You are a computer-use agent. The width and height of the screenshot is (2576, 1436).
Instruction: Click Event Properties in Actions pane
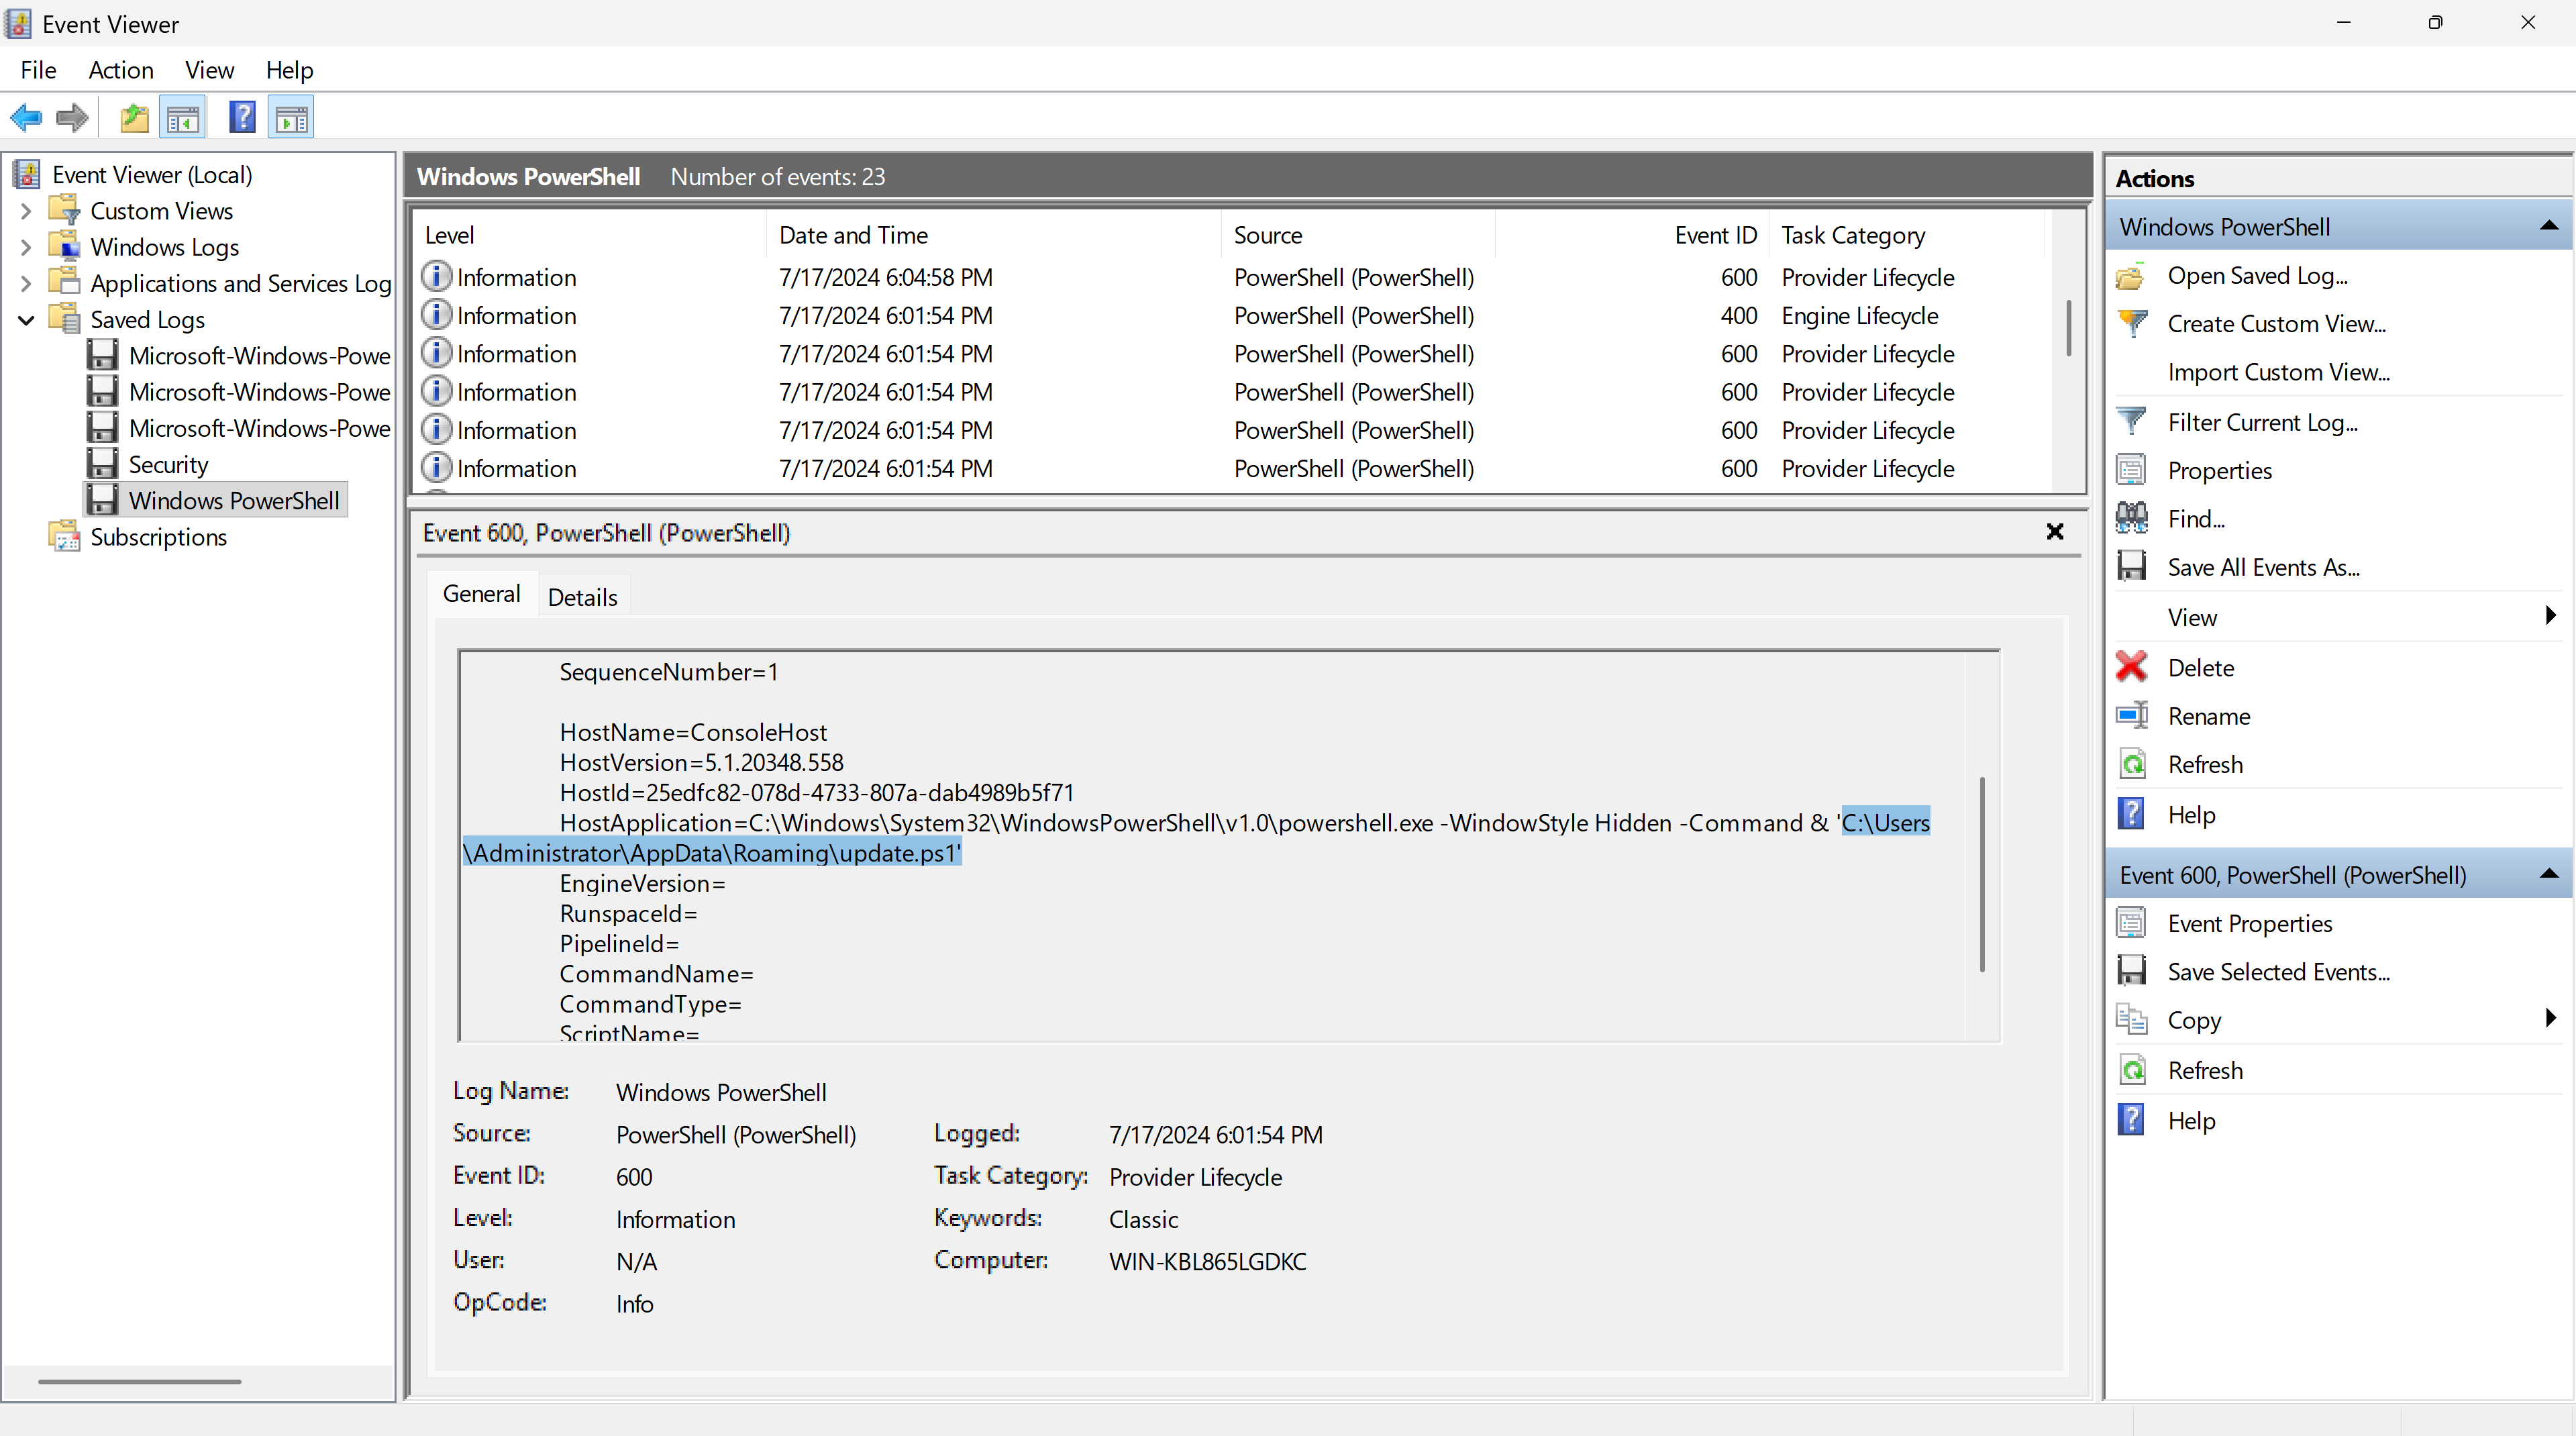[2249, 923]
